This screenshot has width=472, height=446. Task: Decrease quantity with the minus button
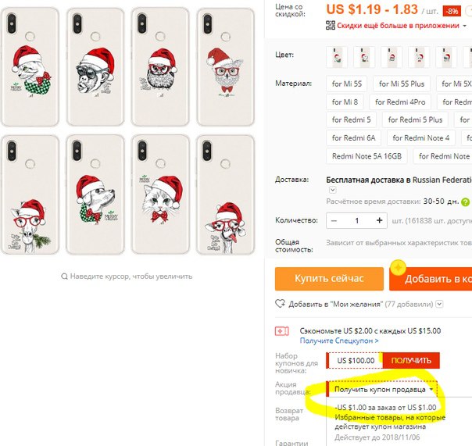(x=334, y=220)
